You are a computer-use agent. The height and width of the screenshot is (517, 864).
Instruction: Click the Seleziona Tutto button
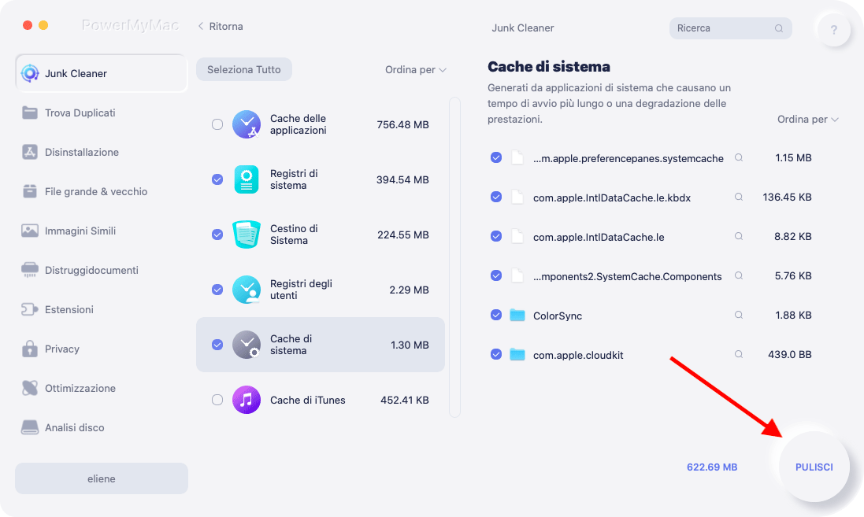pos(244,70)
